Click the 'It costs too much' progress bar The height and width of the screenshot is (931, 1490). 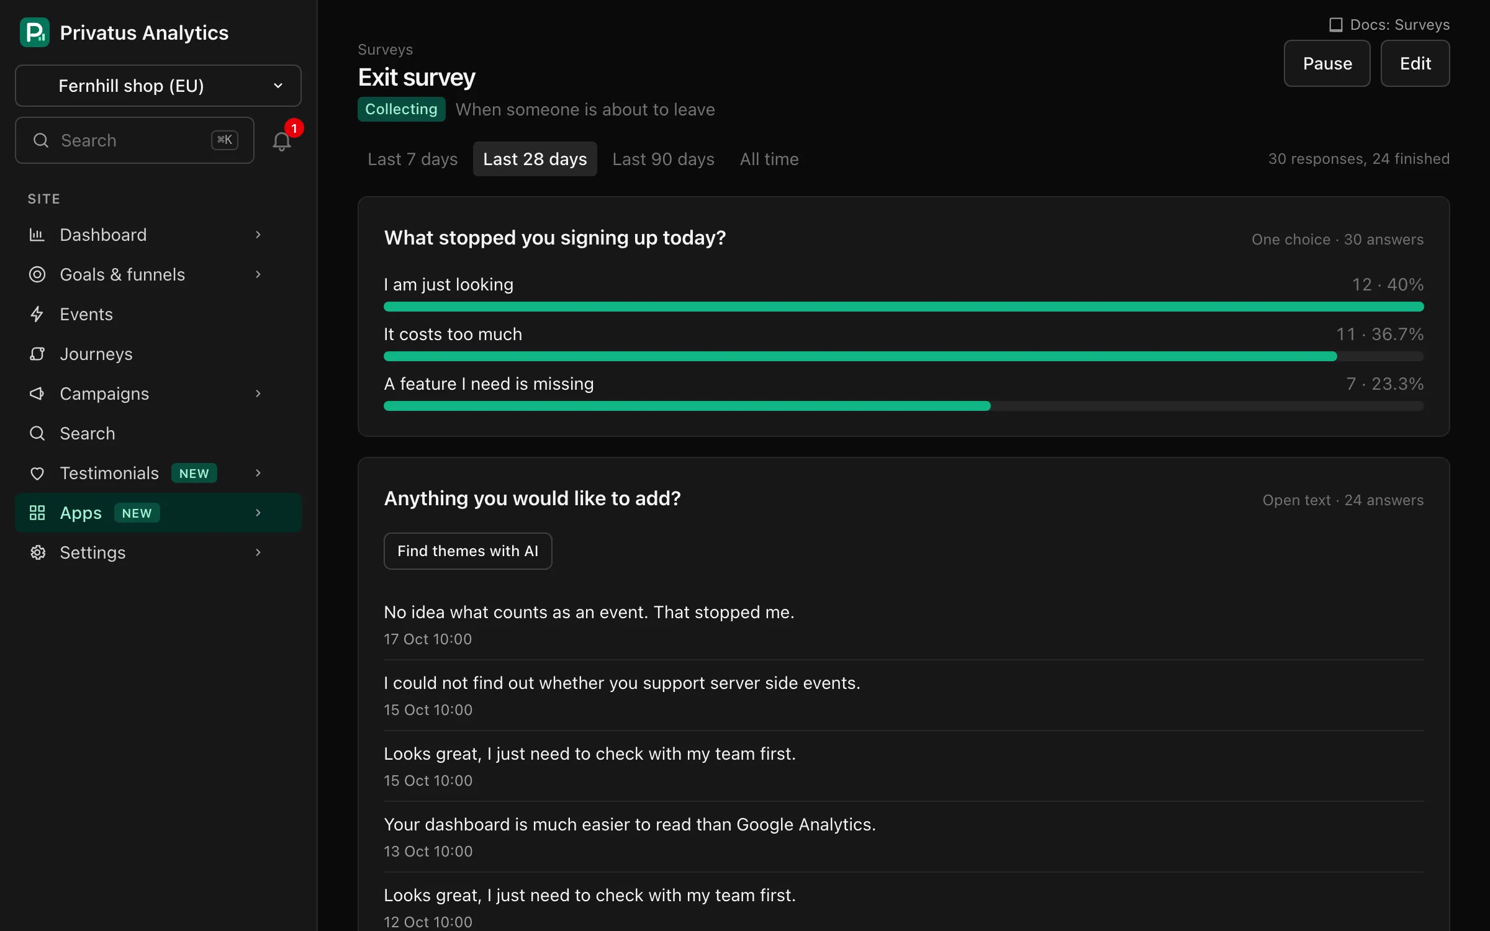click(904, 356)
